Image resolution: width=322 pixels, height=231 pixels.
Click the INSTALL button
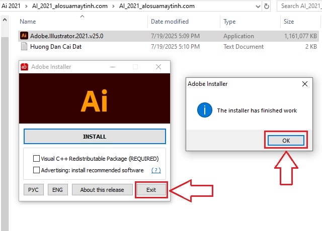[95, 136]
